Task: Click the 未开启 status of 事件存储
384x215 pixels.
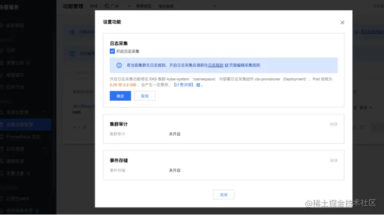Action: click(x=175, y=170)
